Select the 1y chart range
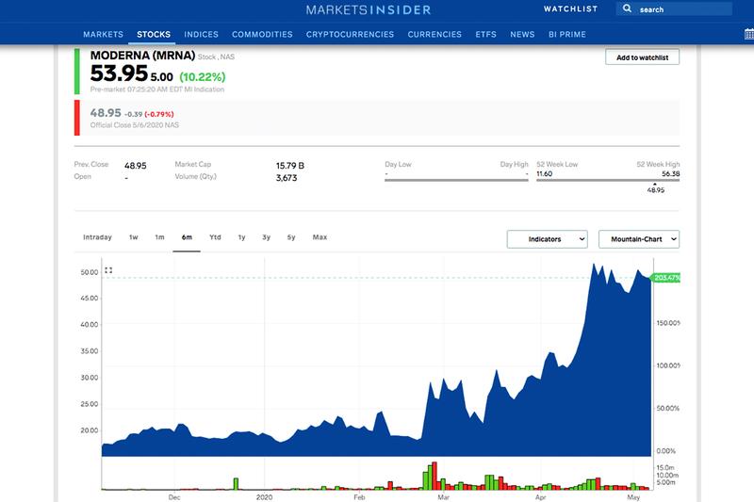Screen dimensions: 754x502 point(241,237)
